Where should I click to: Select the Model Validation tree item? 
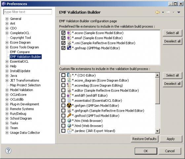[x=21, y=90]
